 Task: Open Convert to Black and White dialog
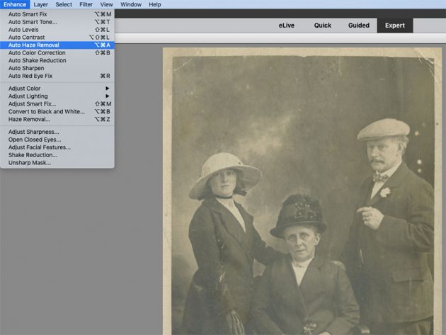click(x=57, y=112)
